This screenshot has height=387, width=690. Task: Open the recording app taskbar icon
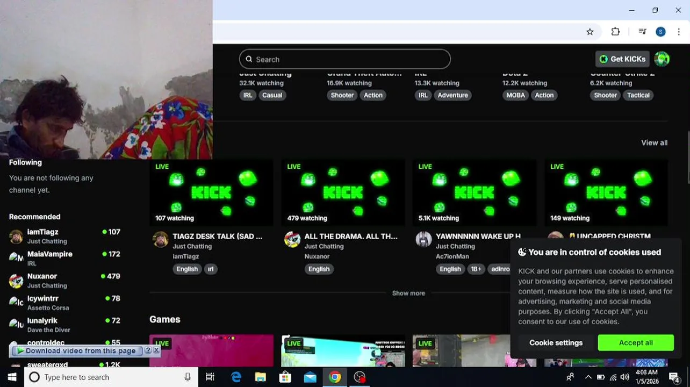point(360,377)
